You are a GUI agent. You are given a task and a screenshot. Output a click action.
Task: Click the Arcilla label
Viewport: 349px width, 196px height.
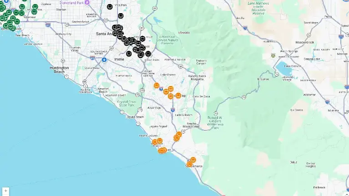point(240,18)
